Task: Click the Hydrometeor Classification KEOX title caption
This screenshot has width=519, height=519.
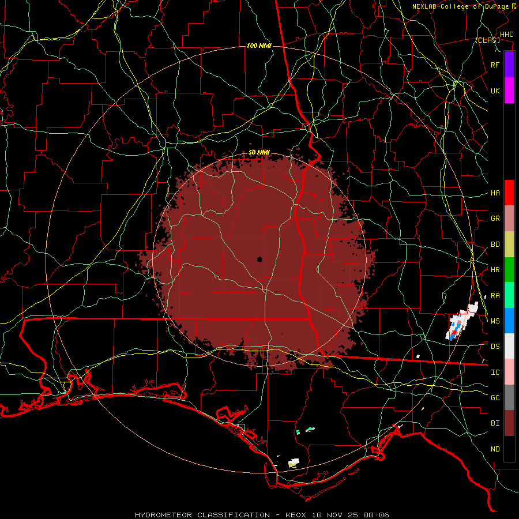Action: point(262,515)
